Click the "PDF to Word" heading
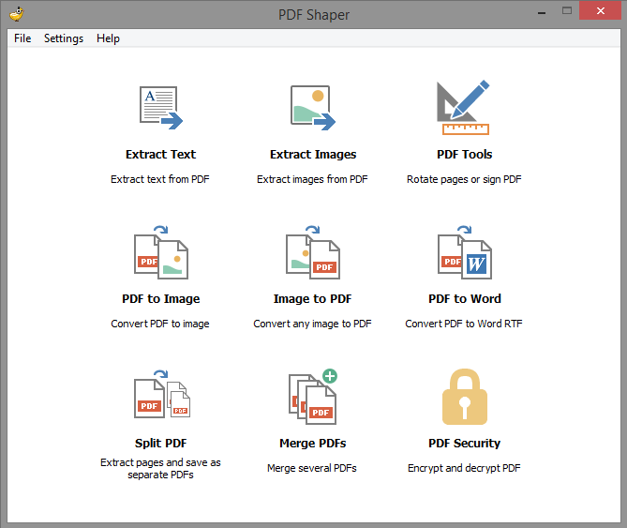This screenshot has width=627, height=528. click(x=465, y=299)
